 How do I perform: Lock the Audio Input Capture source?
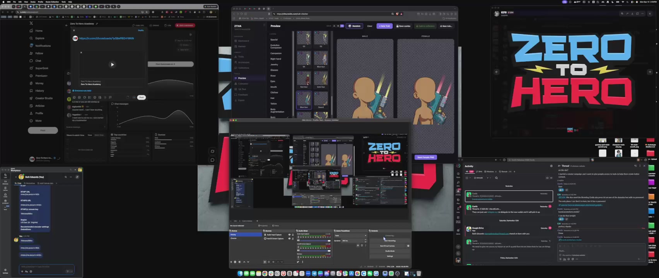point(293,235)
